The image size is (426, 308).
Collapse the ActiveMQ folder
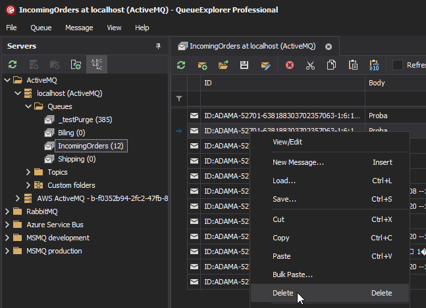[x=7, y=80]
